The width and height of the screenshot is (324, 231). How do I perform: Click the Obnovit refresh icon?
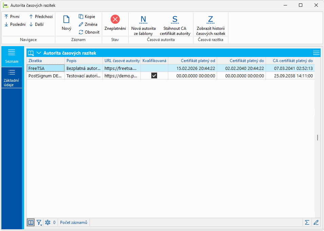point(81,32)
